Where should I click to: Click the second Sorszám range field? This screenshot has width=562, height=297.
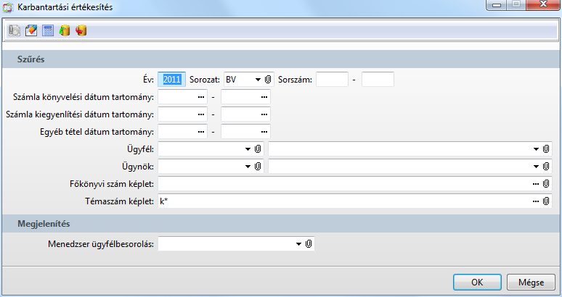coord(378,80)
